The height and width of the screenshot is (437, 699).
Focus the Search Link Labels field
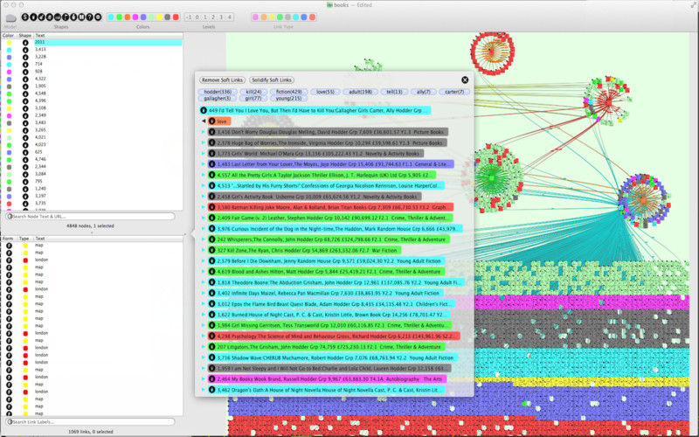(x=91, y=421)
